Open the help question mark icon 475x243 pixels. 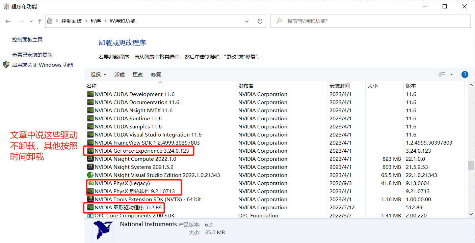tap(465, 74)
